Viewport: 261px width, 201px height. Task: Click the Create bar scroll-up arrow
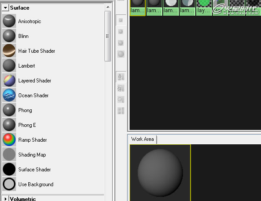pos(108,7)
